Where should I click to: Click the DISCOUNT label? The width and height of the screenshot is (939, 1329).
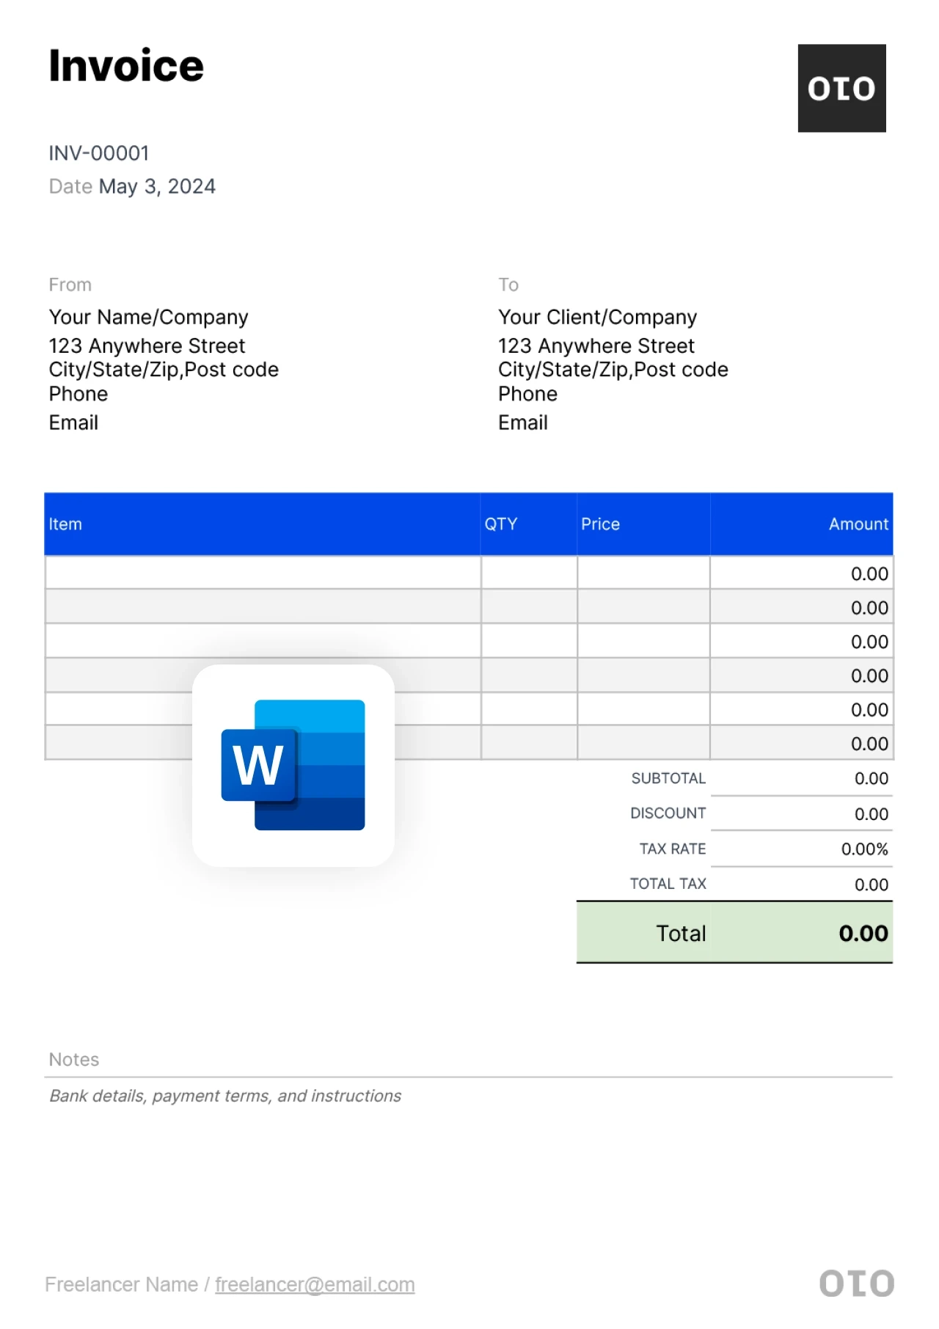click(x=668, y=813)
